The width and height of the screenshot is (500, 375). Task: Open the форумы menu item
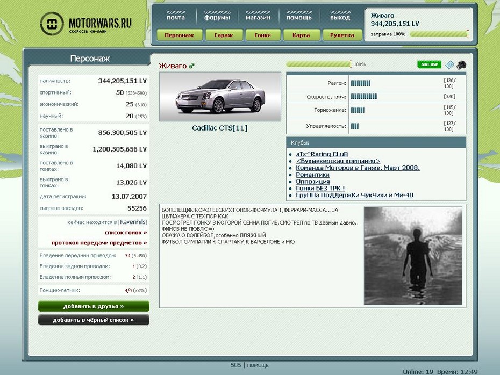click(217, 18)
